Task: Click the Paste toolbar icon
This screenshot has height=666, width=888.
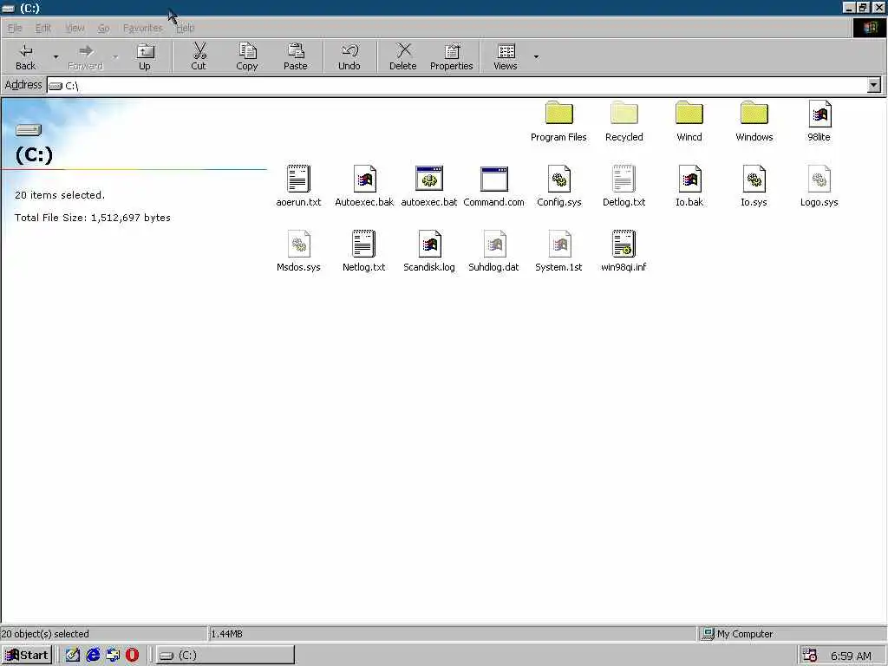Action: click(295, 56)
